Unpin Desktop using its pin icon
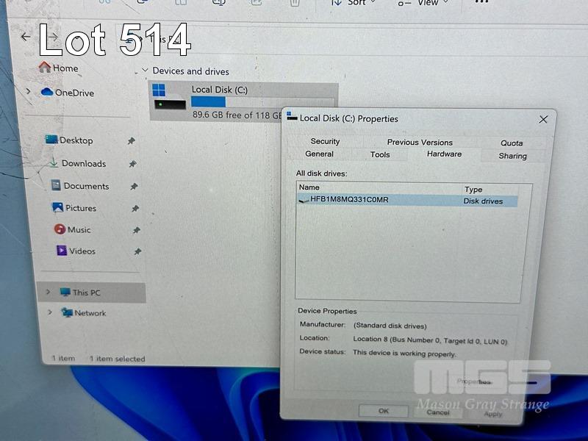 click(131, 141)
